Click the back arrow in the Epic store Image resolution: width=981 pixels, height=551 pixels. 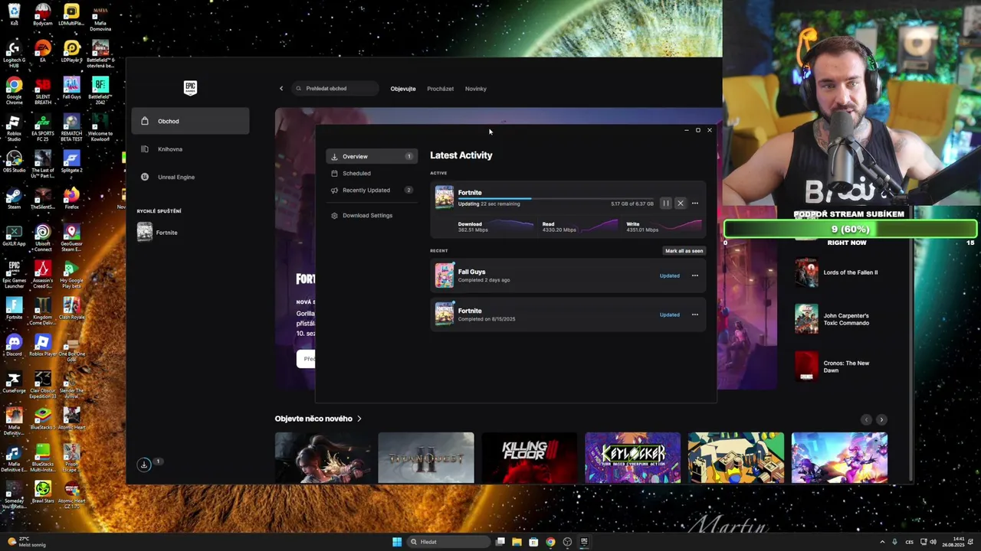pyautogui.click(x=281, y=89)
